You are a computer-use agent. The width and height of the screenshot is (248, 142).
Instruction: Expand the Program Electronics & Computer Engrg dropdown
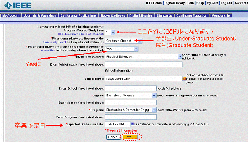pos(131,110)
